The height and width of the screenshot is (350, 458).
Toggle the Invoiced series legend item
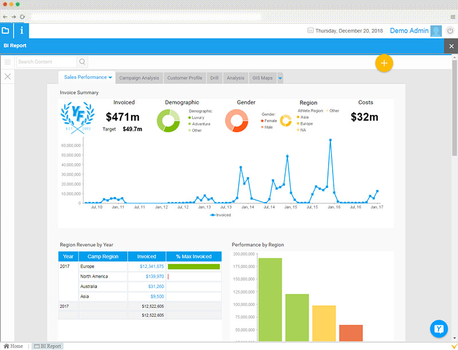(x=221, y=215)
